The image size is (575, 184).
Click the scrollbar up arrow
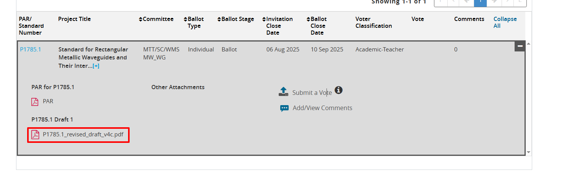tap(529, 44)
